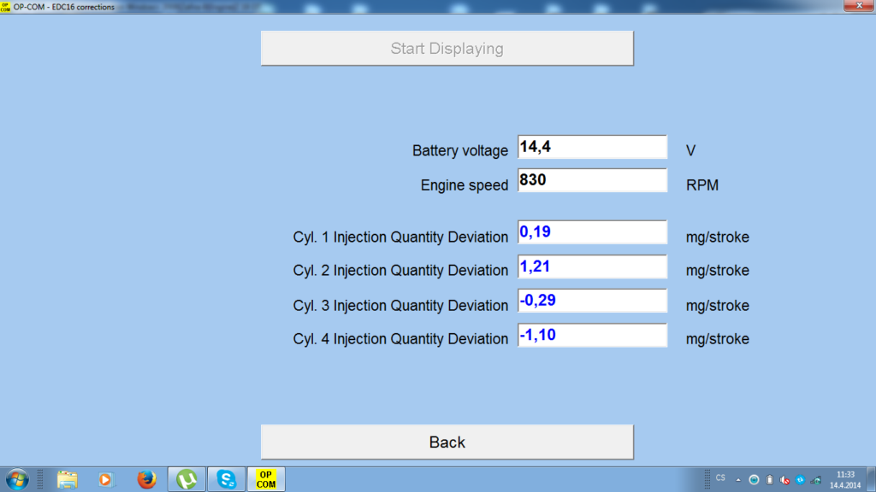Open the CS keyboard language selector
Image resolution: width=876 pixels, height=492 pixels.
pyautogui.click(x=720, y=477)
